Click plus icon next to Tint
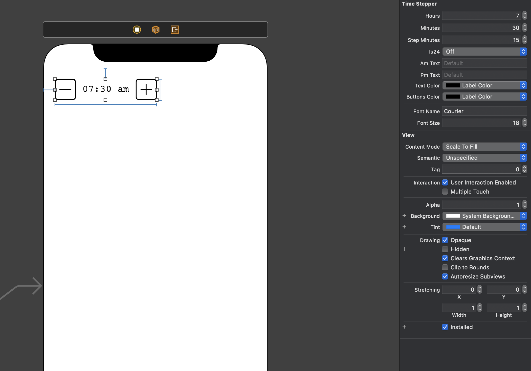 404,227
